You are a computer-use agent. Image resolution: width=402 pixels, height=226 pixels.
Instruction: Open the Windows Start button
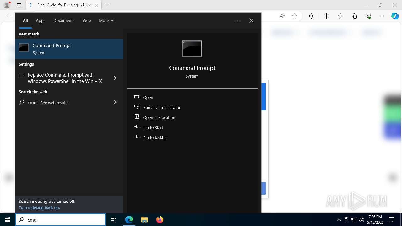tap(8, 220)
